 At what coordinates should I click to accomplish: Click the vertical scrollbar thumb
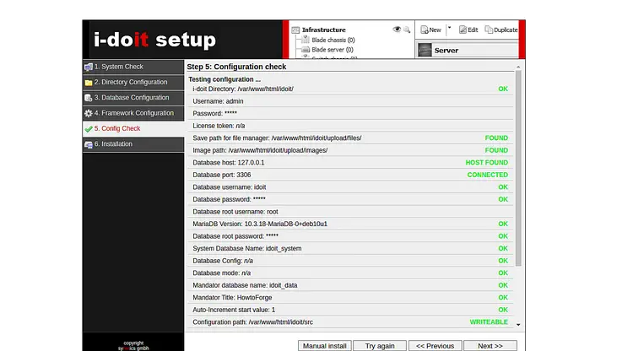(x=518, y=168)
